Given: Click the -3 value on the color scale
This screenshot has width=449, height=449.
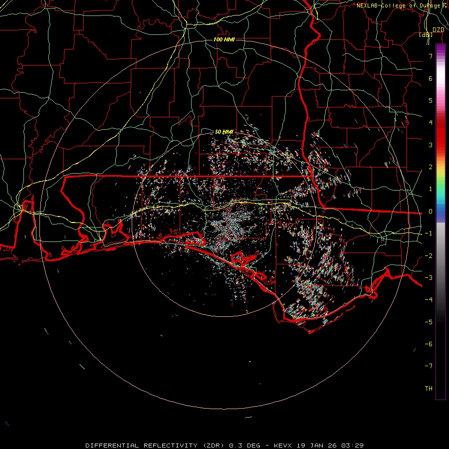Looking at the screenshot, I should coord(429,278).
